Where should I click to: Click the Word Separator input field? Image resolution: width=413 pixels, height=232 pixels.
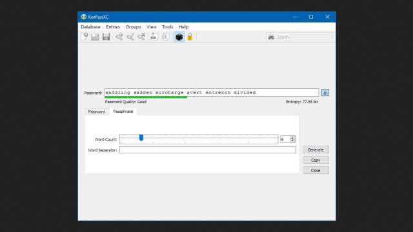208,150
